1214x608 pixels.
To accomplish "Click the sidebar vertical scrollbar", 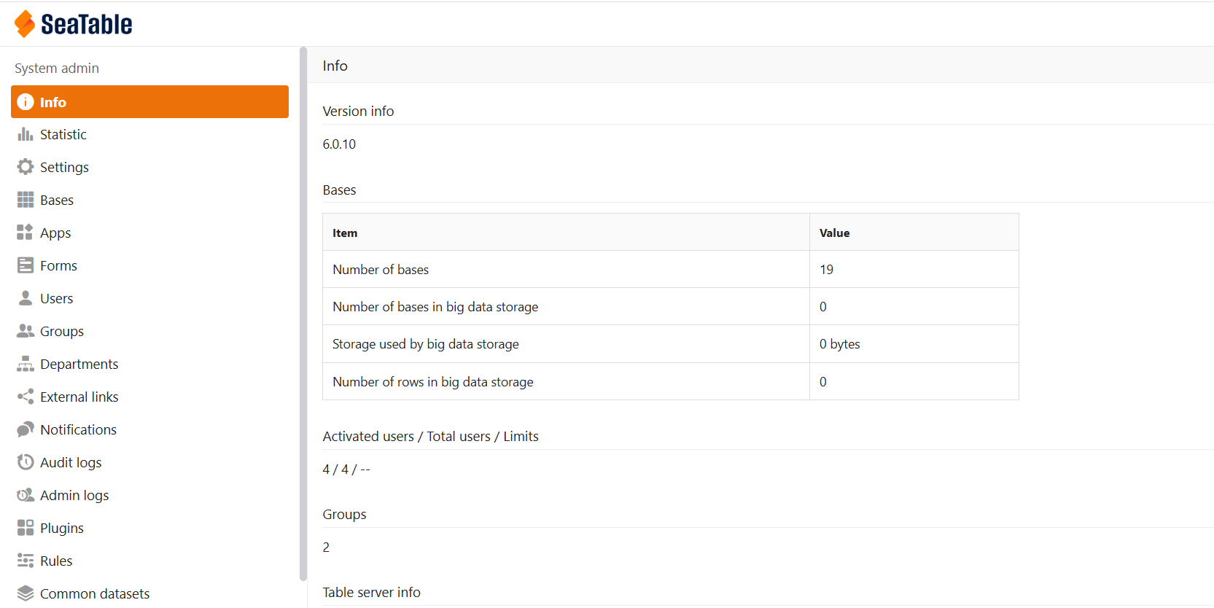I will click(x=303, y=313).
